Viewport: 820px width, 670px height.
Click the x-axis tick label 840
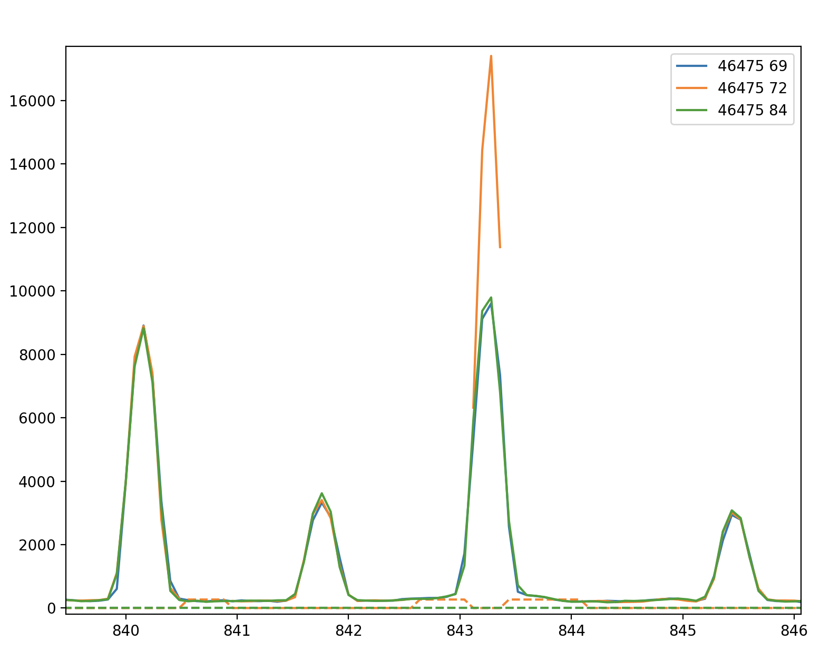click(125, 630)
